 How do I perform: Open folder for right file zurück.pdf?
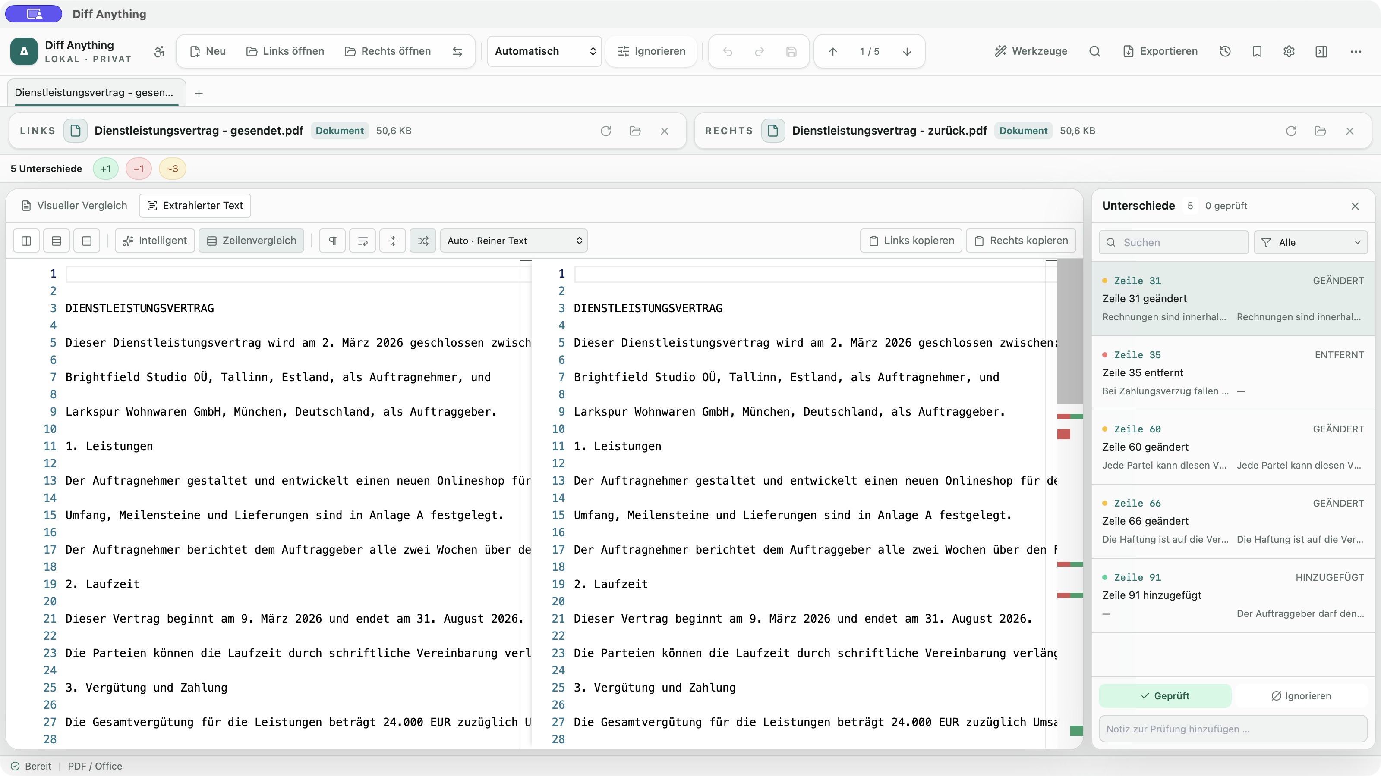[x=1321, y=131]
